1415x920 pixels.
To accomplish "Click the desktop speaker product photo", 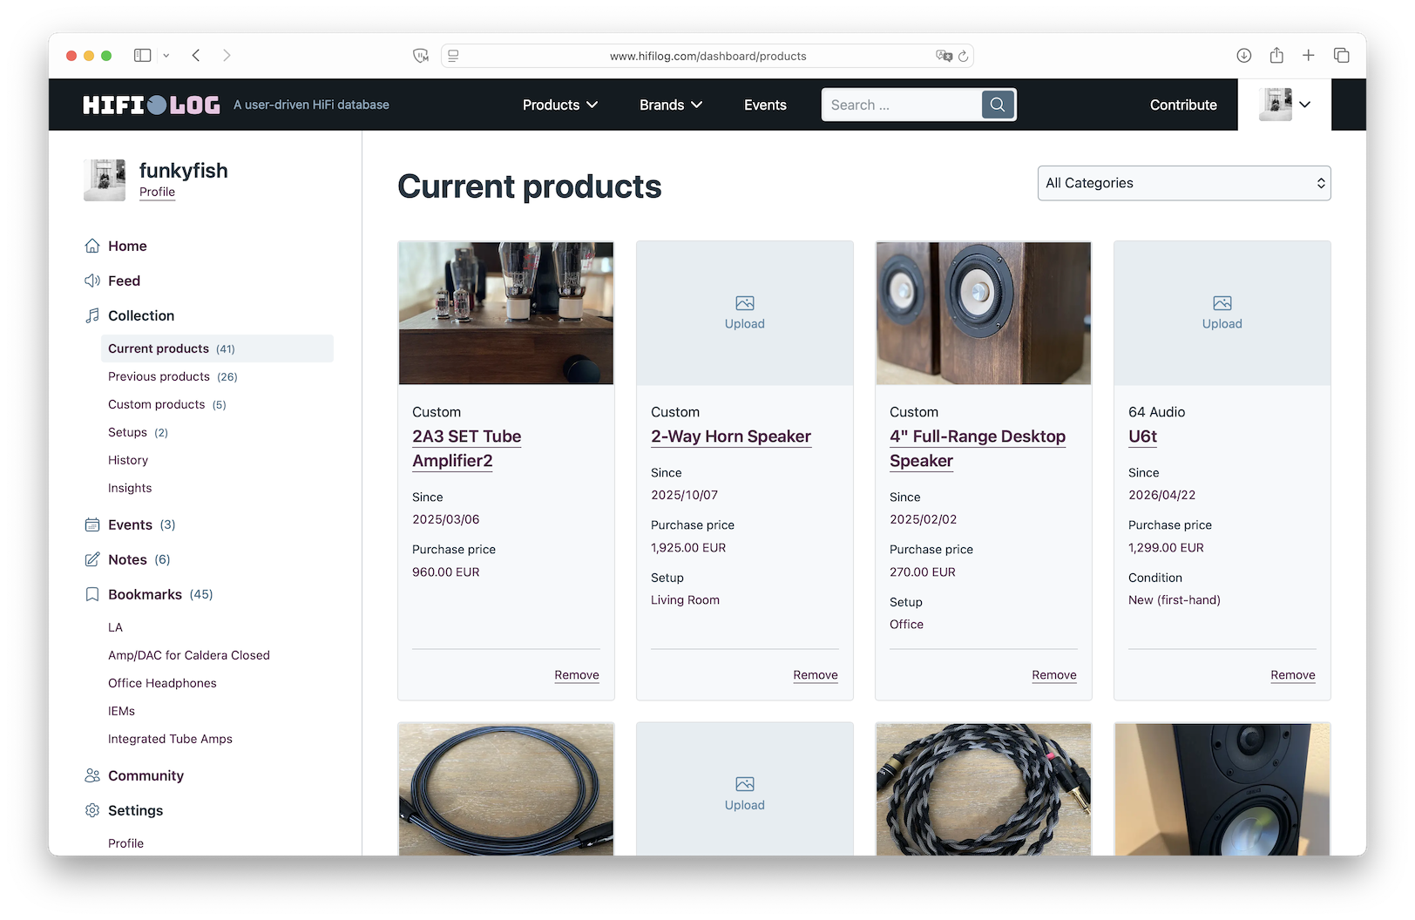I will 984,313.
